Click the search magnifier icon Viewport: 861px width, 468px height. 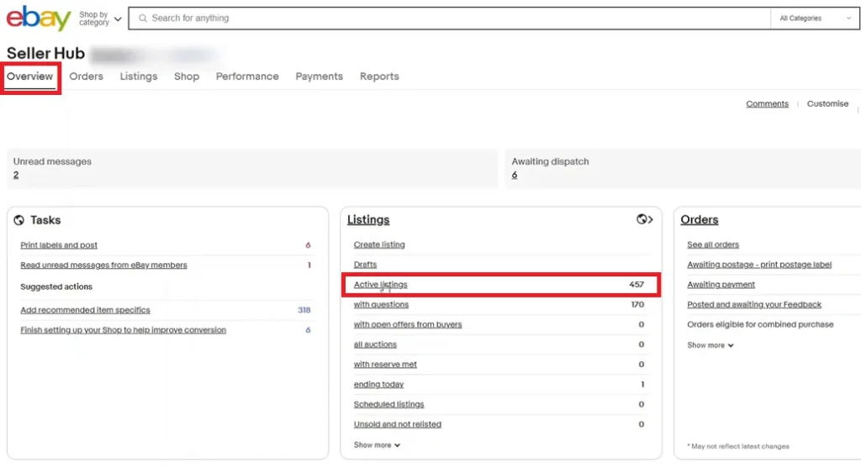(143, 18)
